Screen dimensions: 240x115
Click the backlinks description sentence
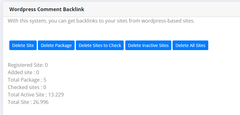click(x=101, y=21)
